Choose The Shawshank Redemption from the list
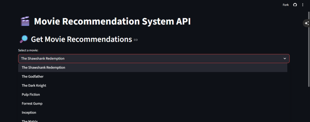This screenshot has height=122, width=310. (43, 68)
